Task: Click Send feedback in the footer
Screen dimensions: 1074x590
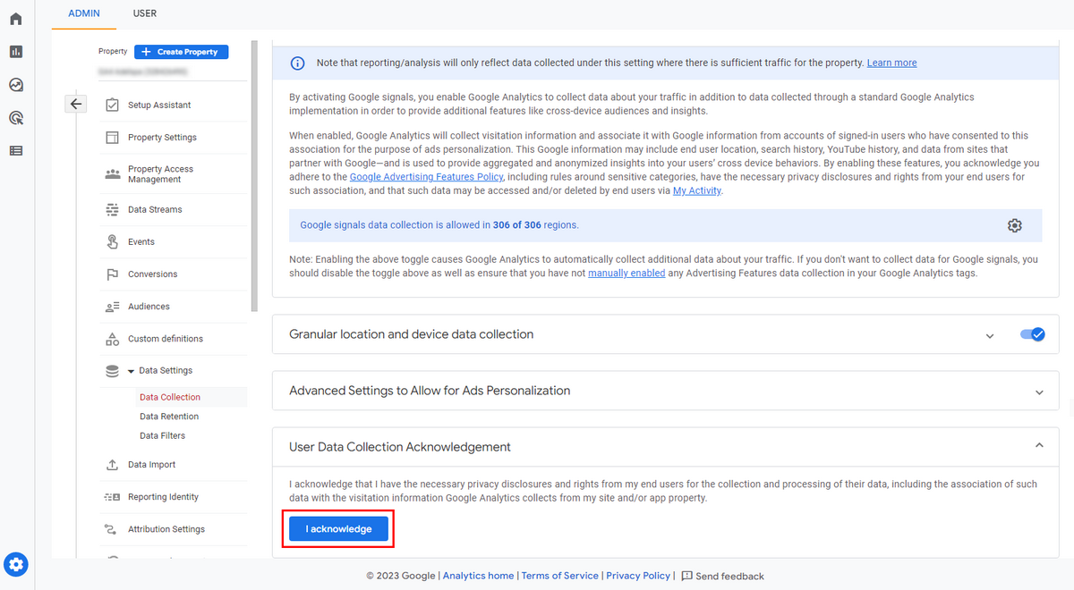Action: 729,577
